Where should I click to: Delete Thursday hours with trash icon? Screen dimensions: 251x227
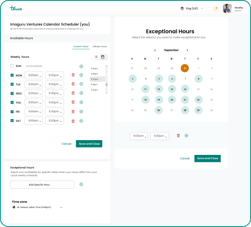[73, 102]
